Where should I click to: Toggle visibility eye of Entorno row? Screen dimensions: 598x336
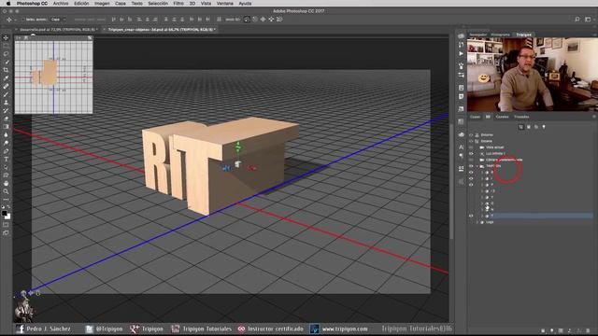point(471,134)
